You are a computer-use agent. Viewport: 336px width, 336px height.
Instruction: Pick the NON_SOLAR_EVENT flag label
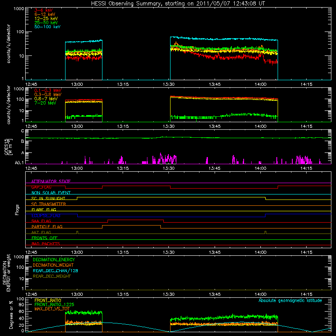[x=51, y=193]
